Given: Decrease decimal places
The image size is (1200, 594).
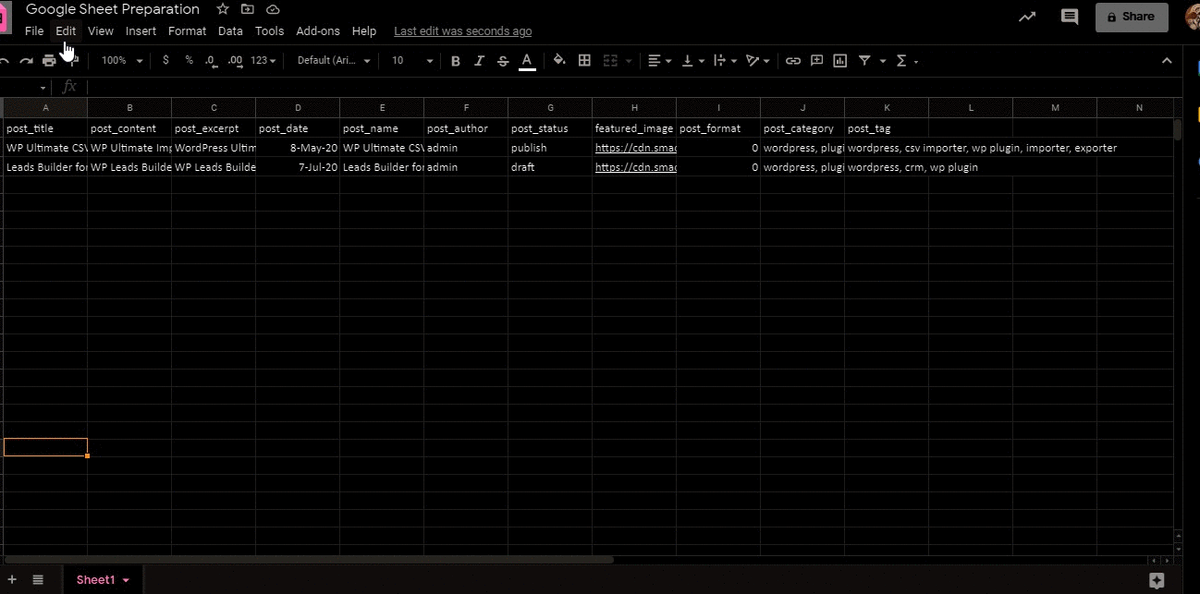Looking at the screenshot, I should pyautogui.click(x=211, y=60).
